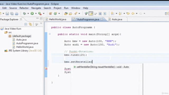Click the error marker in editor gutter
The width and height of the screenshot is (169, 95).
(x=46, y=69)
